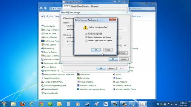
Task: Launch Internet Explorer from the taskbar
Action: (32, 104)
